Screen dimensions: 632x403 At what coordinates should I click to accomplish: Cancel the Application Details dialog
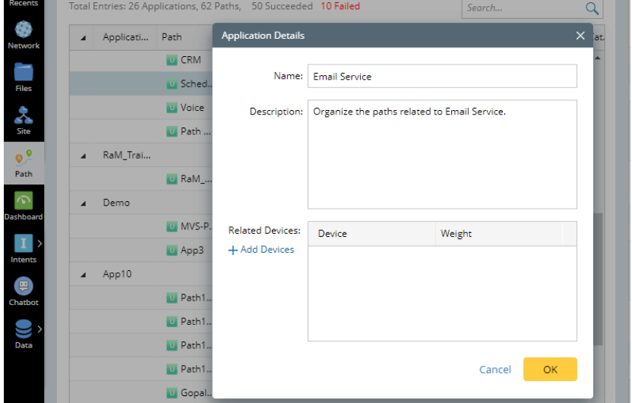[495, 370]
